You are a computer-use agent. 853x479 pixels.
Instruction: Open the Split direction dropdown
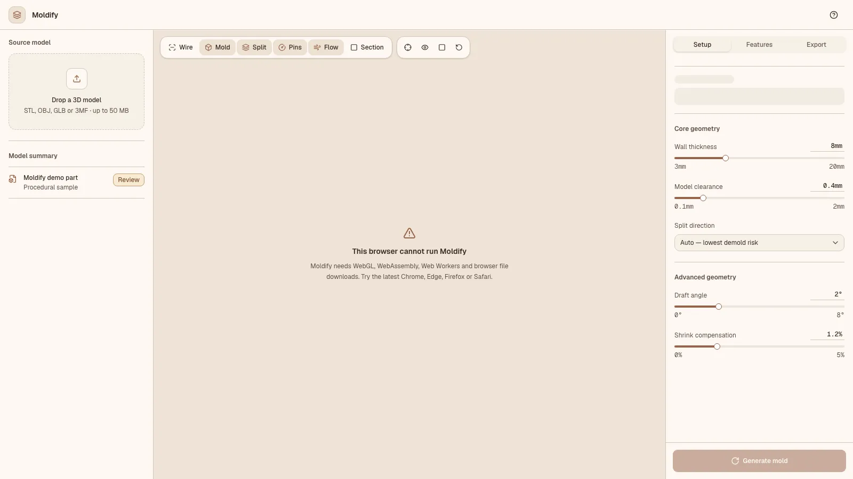point(759,243)
